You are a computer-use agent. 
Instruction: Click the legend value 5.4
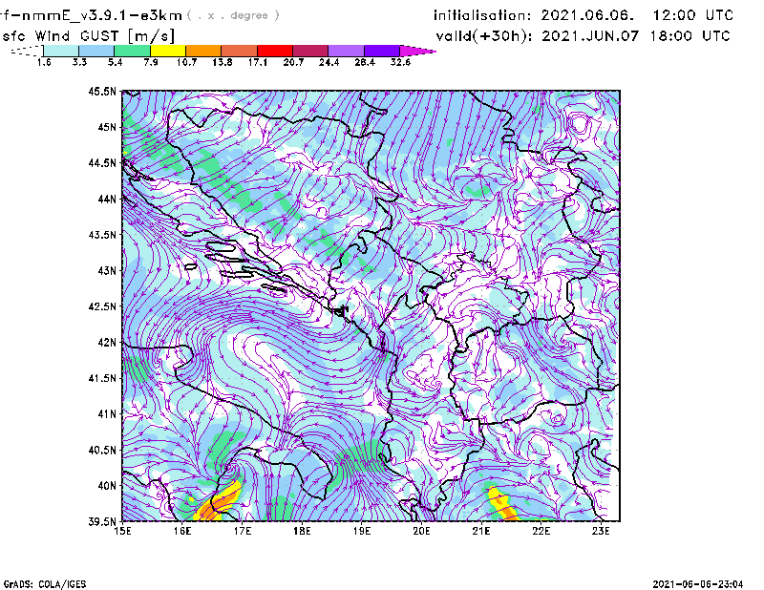(115, 62)
